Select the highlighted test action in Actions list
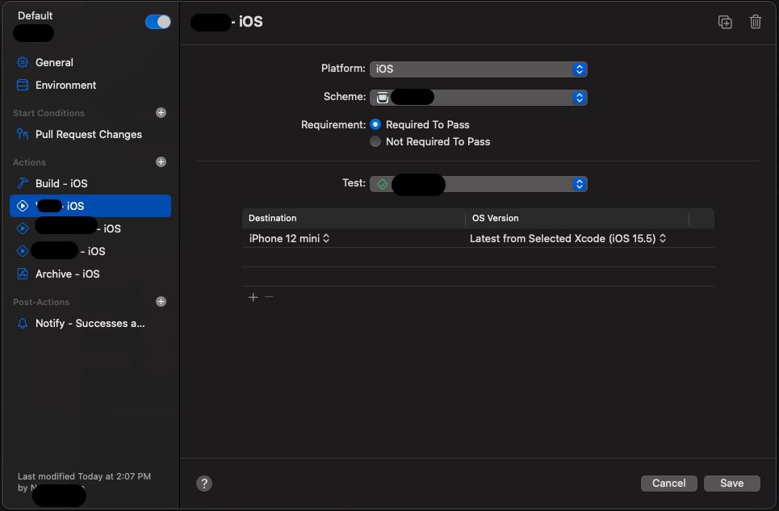779x511 pixels. click(x=90, y=206)
